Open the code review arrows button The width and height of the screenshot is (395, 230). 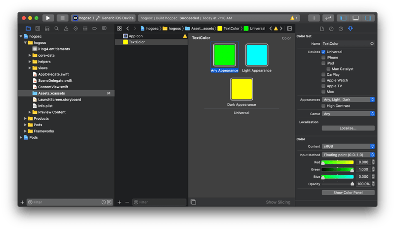click(328, 18)
